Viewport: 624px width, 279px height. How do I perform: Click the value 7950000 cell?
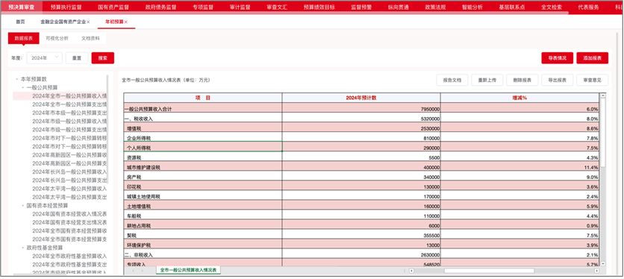(361, 107)
